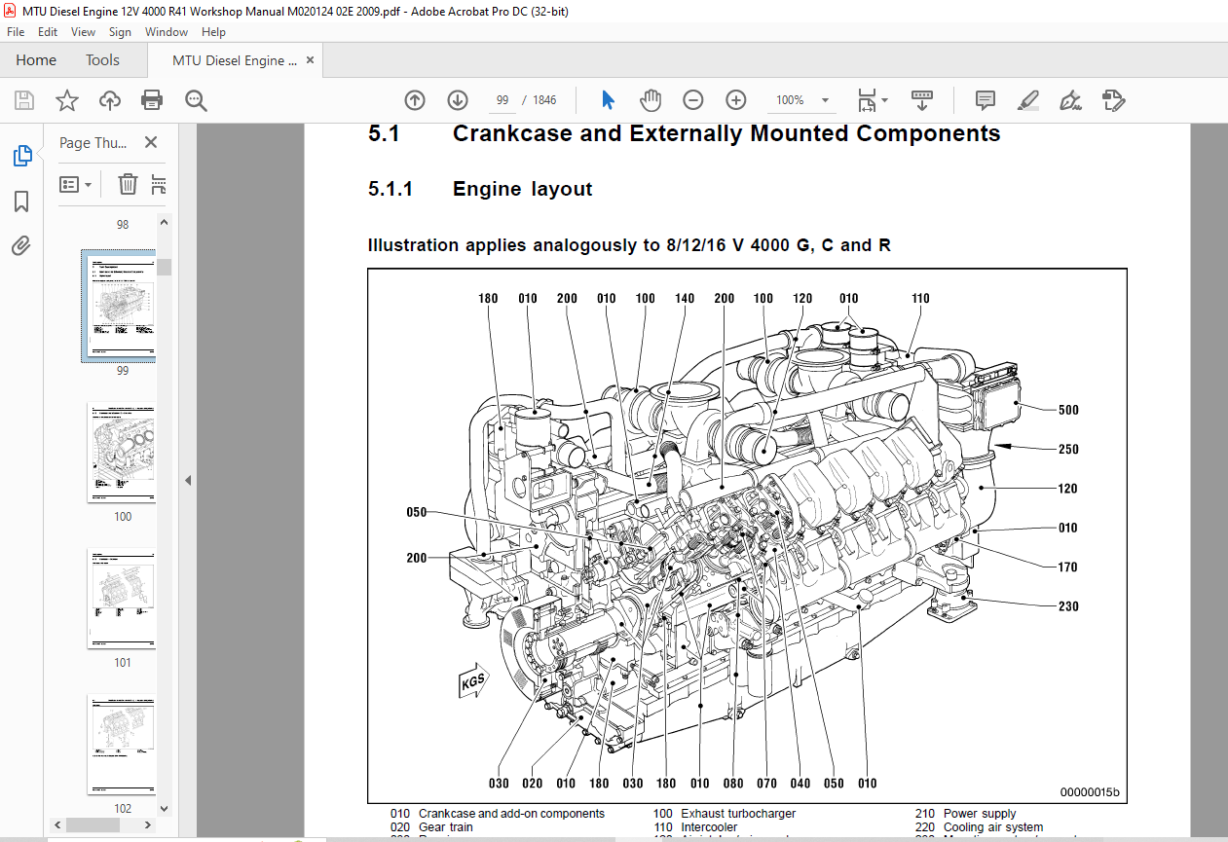
Task: Click callout label 170 in the diagram
Action: (1068, 567)
